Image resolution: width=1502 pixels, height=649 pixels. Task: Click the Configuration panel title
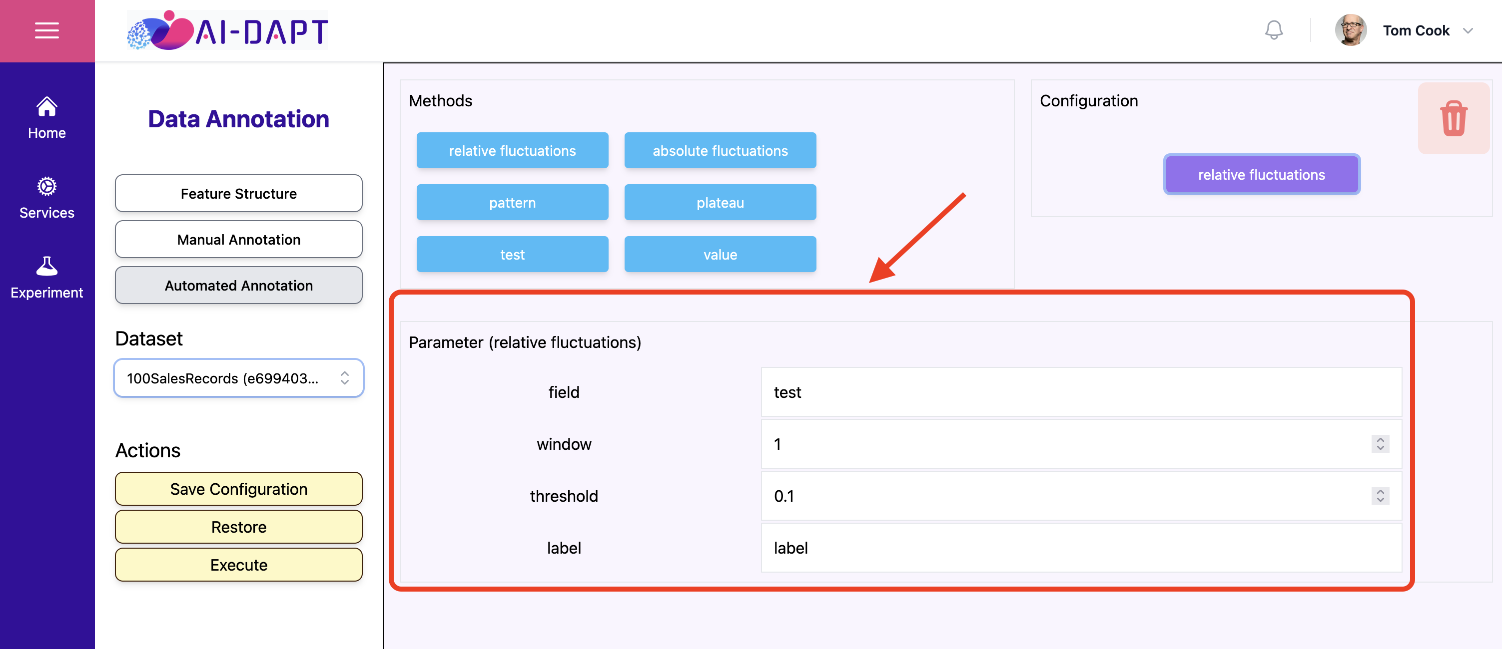coord(1089,101)
